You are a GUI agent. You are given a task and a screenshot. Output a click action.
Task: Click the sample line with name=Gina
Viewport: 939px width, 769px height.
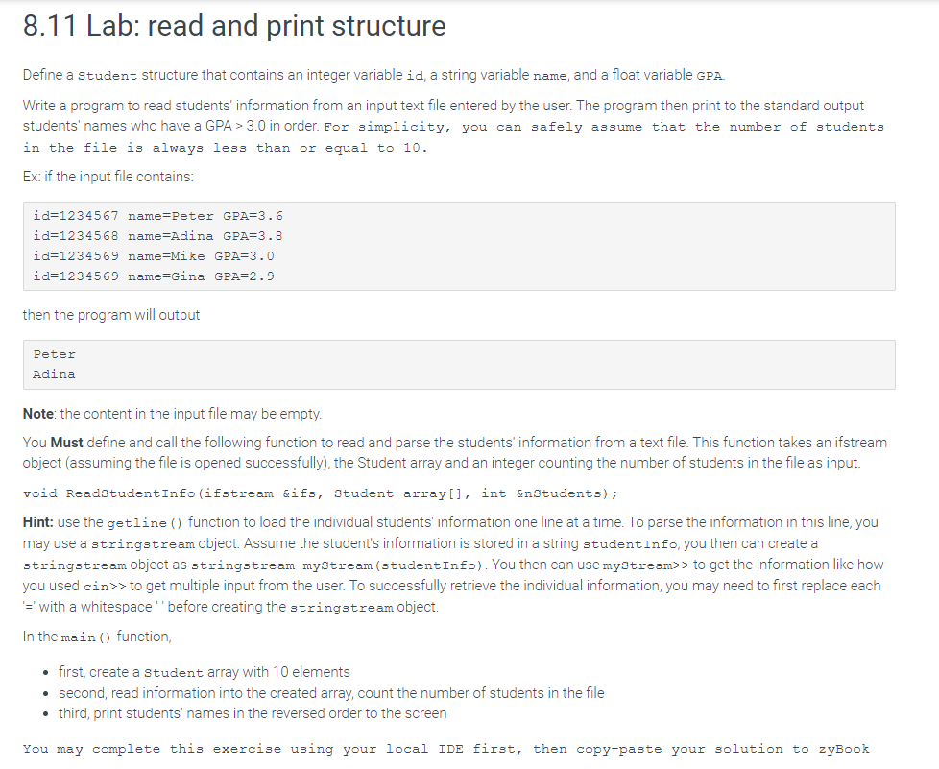click(154, 276)
